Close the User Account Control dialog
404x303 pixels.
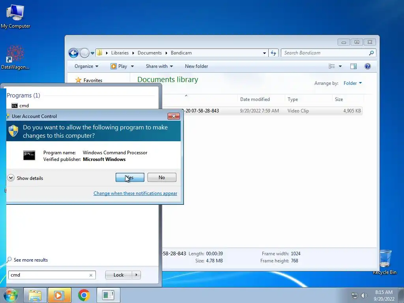174,116
